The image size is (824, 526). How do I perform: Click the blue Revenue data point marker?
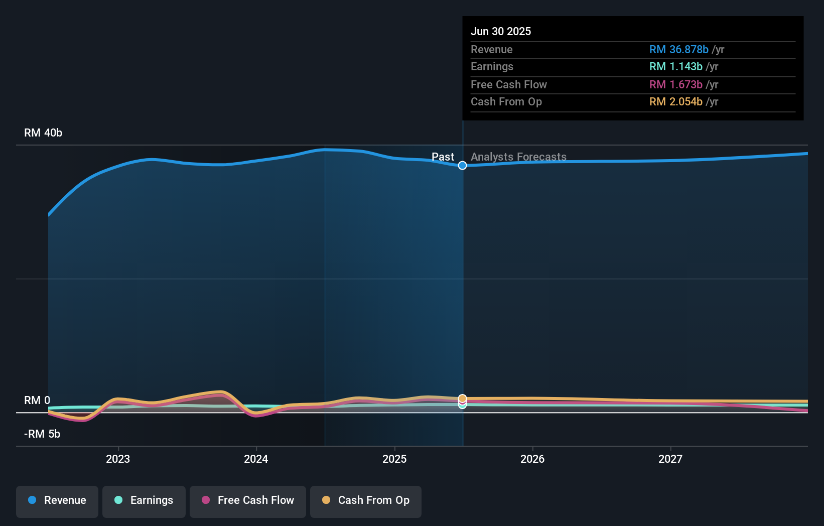tap(462, 165)
